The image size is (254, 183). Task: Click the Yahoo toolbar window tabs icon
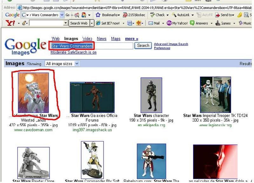coord(130,23)
